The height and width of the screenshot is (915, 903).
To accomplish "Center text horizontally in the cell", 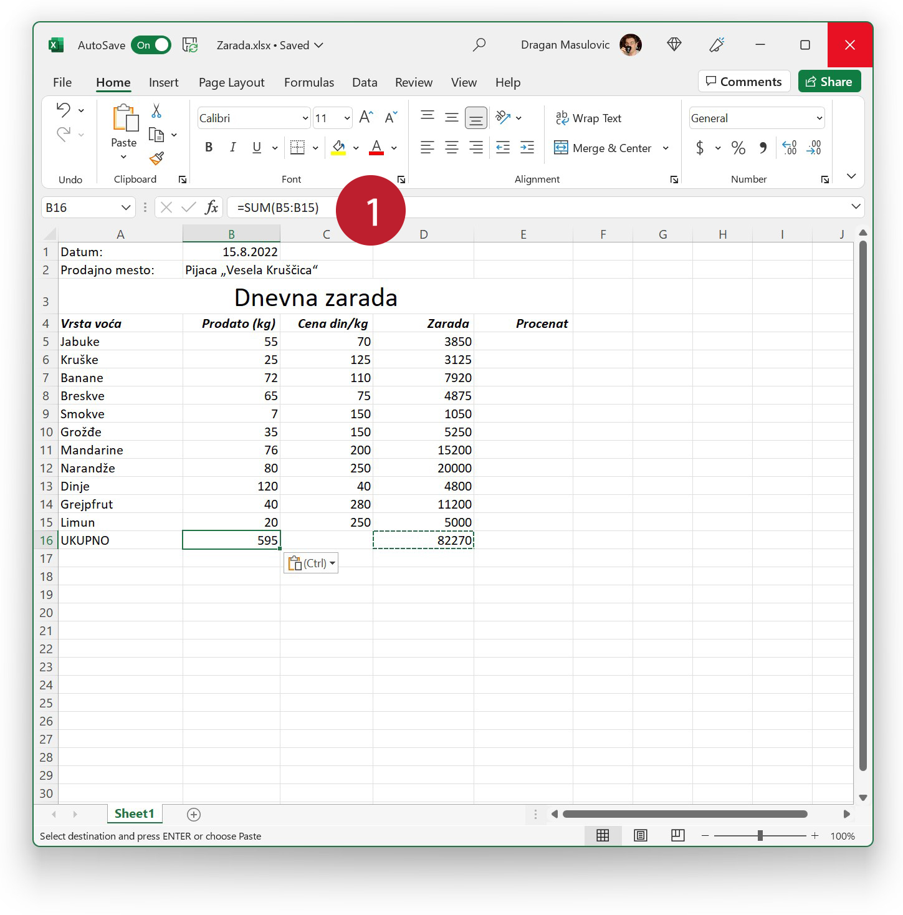I will [x=452, y=148].
